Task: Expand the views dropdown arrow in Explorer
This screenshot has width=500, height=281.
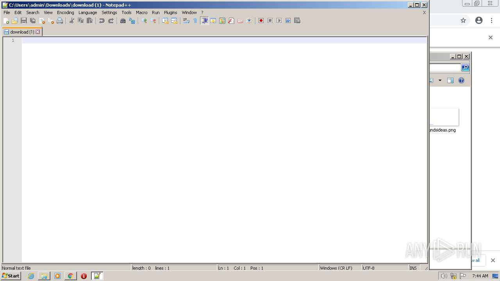Action: (440, 80)
